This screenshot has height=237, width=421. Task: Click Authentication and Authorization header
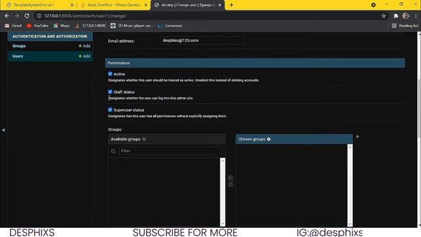pos(50,36)
